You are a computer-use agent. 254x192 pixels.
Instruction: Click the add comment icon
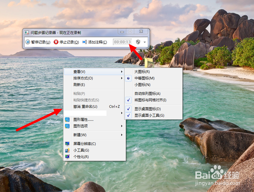(x=85, y=42)
